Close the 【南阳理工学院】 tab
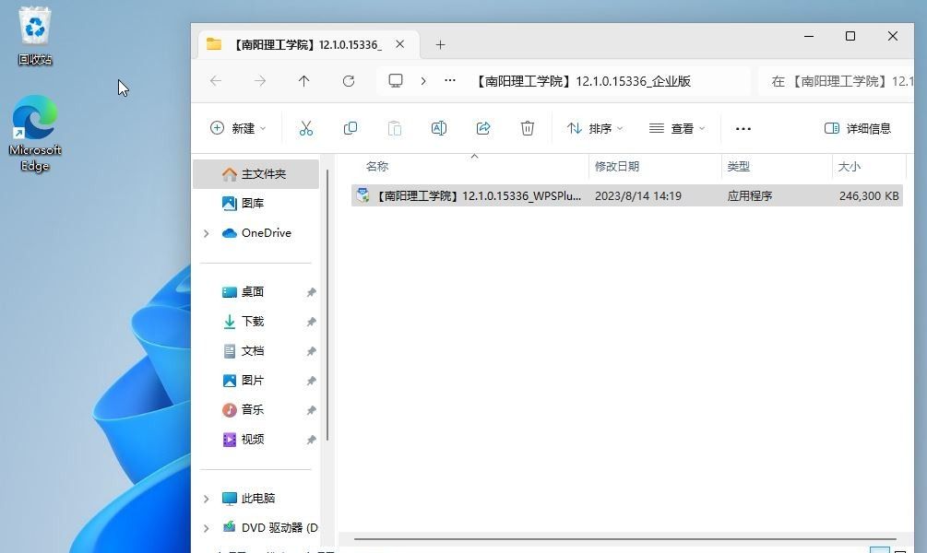927x553 pixels. coord(400,44)
